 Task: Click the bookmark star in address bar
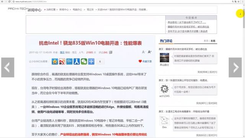click(x=238, y=2)
